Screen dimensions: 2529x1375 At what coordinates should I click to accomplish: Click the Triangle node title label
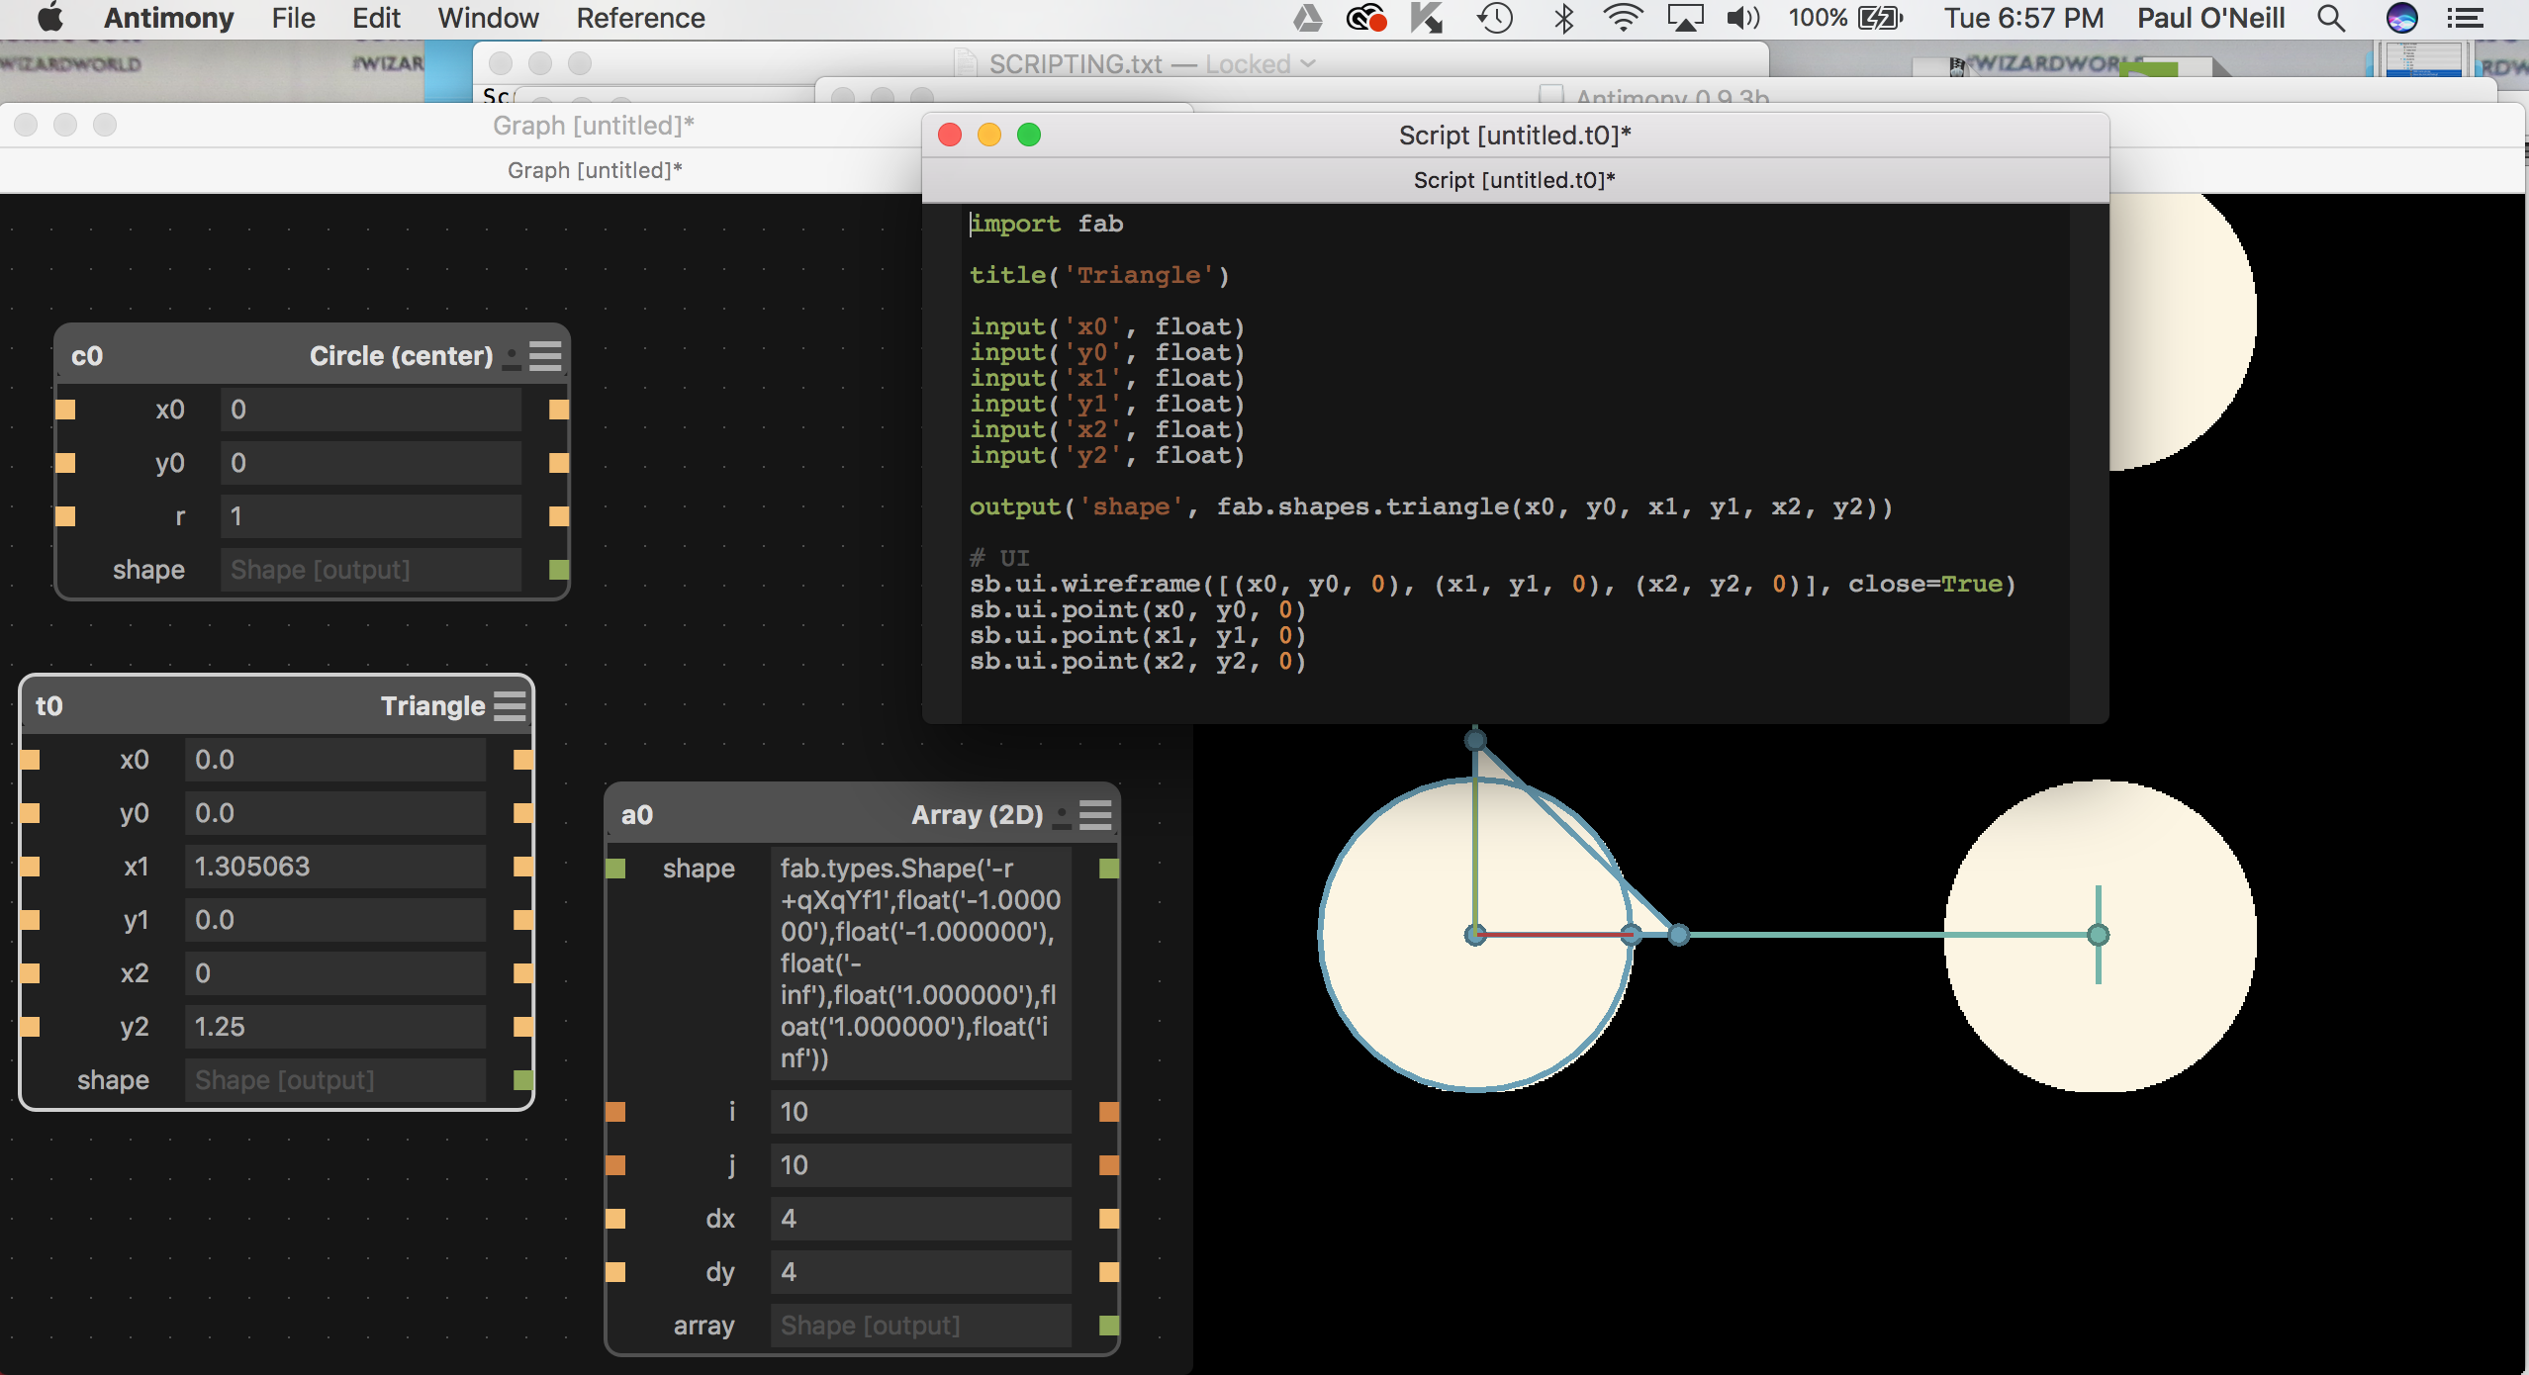click(432, 706)
